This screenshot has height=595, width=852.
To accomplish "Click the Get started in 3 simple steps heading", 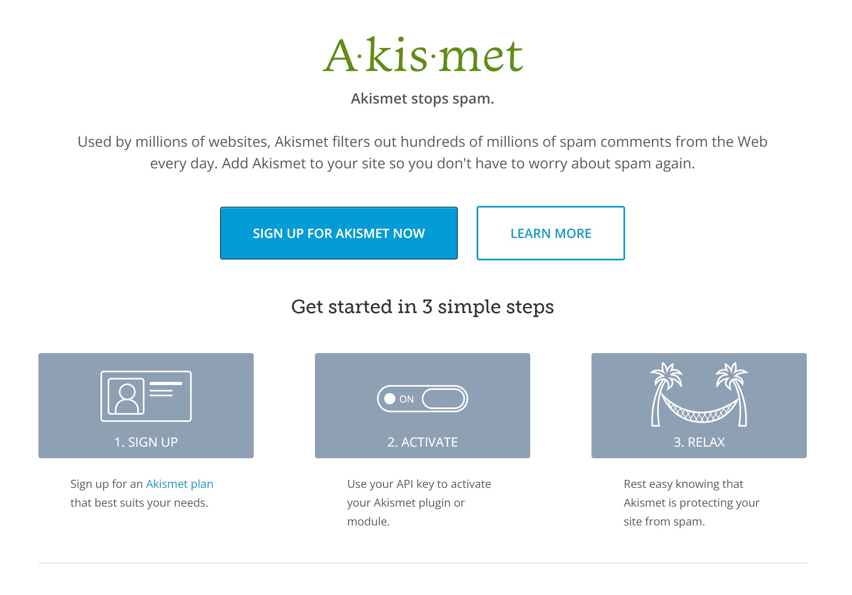I will tap(423, 307).
